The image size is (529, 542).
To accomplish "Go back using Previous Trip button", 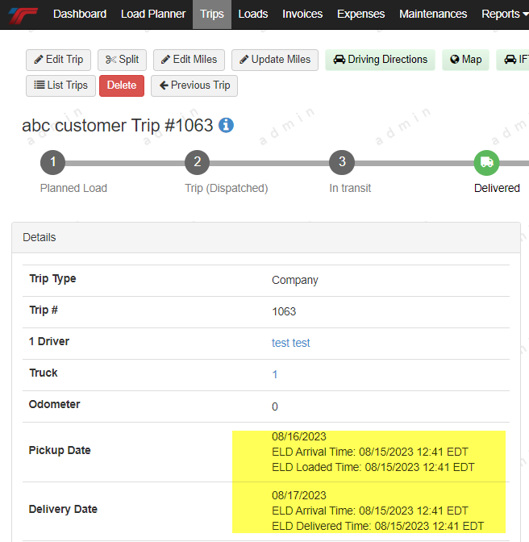I will pyautogui.click(x=194, y=85).
